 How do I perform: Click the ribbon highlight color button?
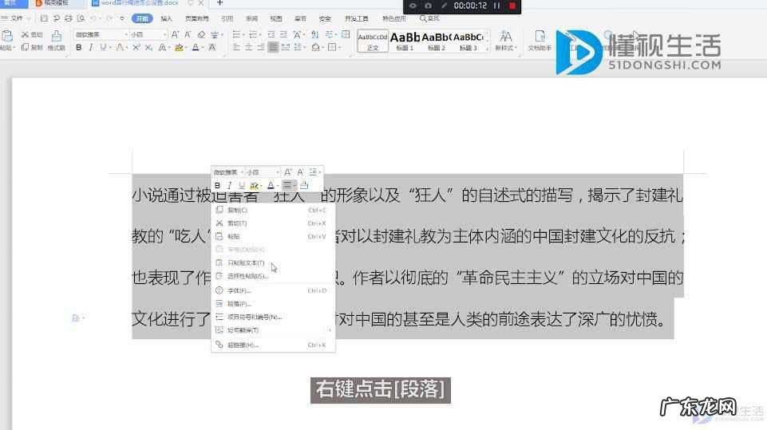click(x=179, y=47)
